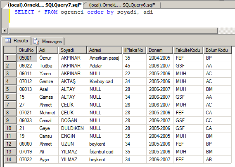The height and width of the screenshot is (167, 235).
Task: Click the BolumKodu column header
Action: (x=217, y=50)
